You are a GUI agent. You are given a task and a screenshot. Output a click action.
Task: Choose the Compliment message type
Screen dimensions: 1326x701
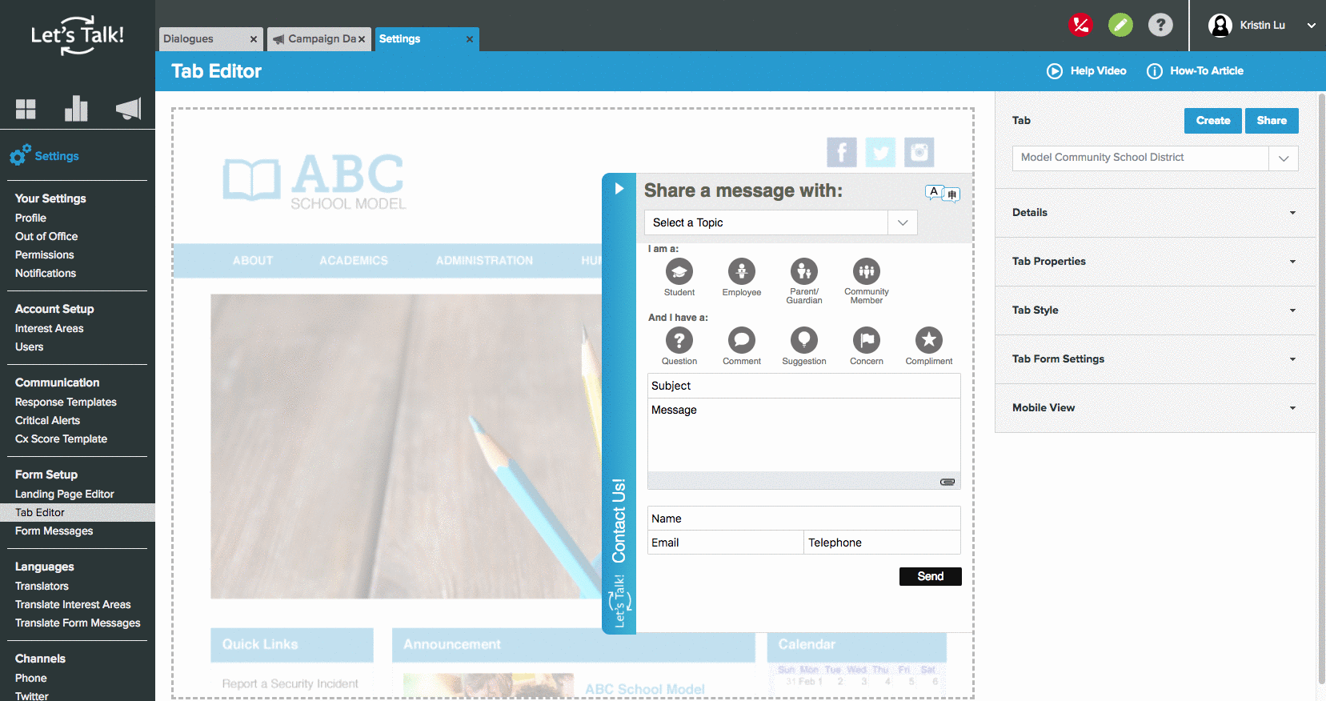928,341
